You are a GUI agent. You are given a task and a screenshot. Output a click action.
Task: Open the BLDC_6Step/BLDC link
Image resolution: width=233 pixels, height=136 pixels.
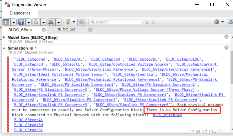click(x=183, y=59)
